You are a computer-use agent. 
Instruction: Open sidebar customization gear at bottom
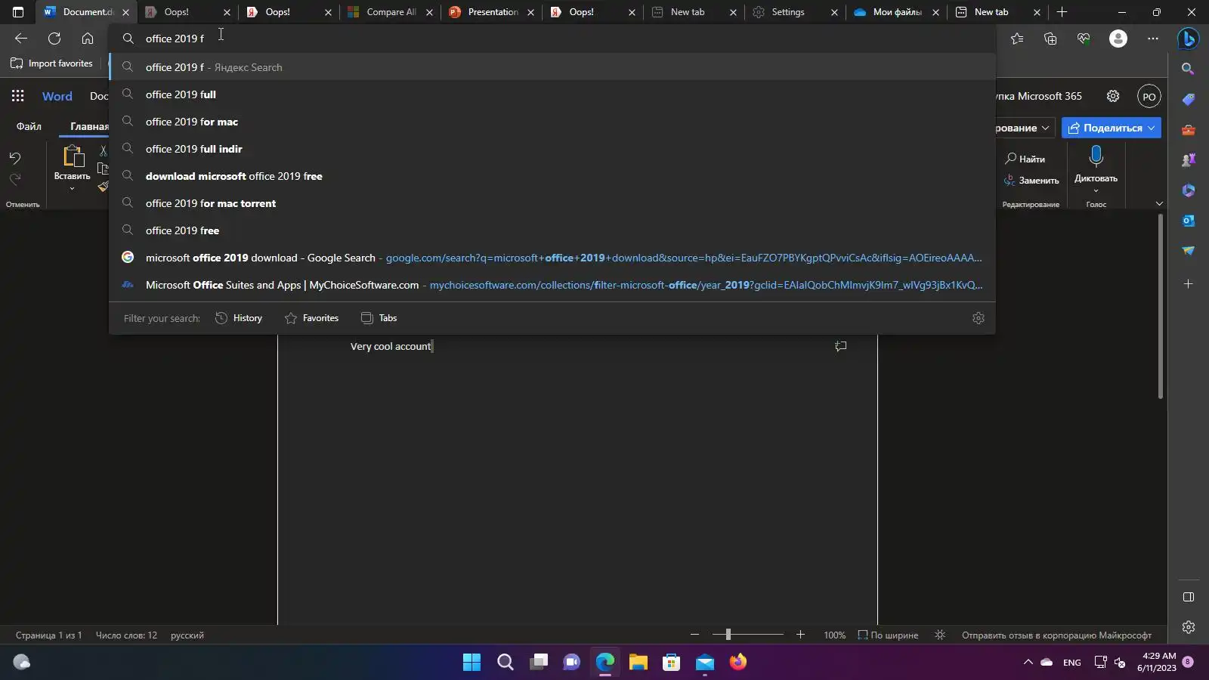pyautogui.click(x=1189, y=627)
